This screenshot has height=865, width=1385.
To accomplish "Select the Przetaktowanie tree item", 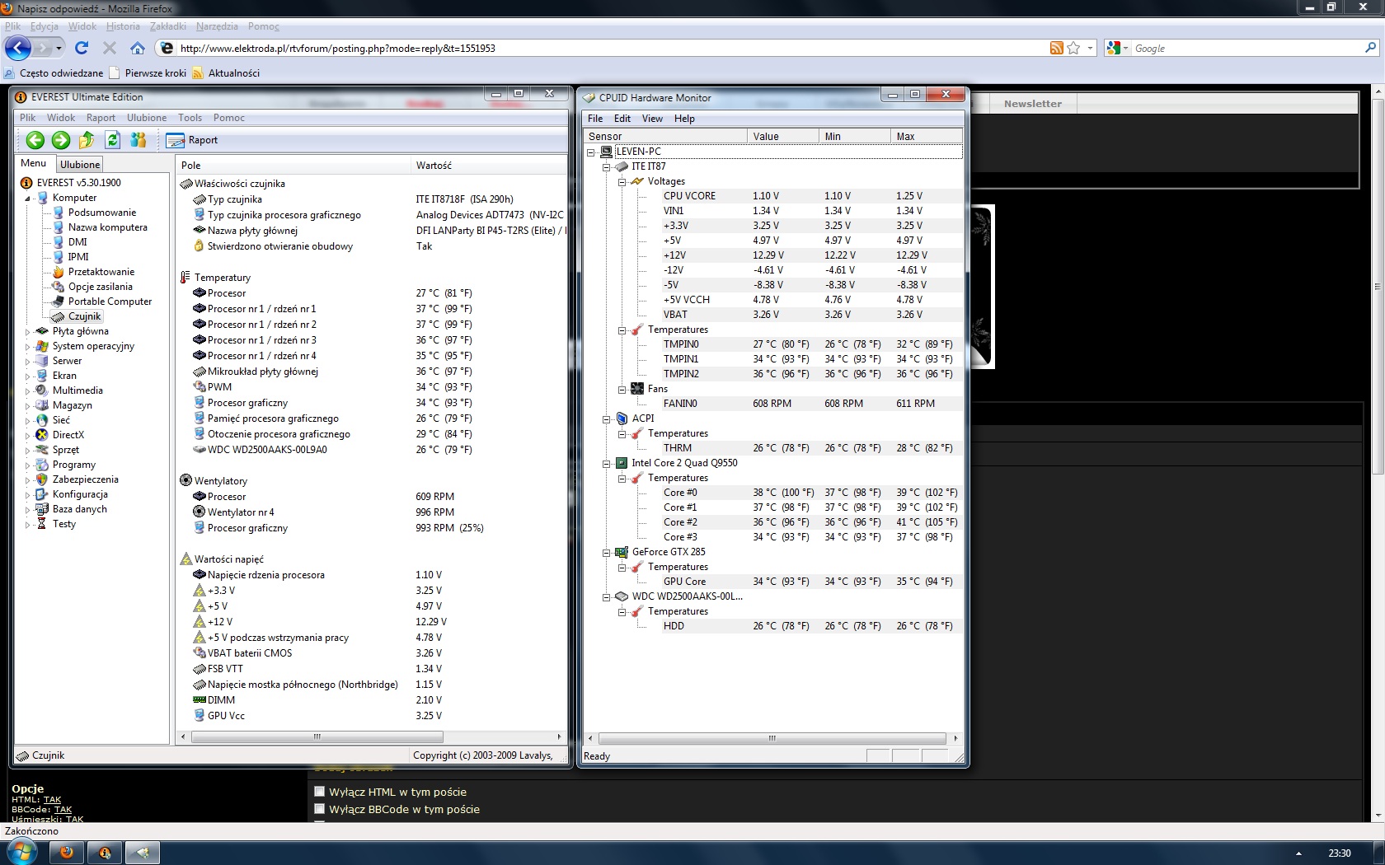I will pyautogui.click(x=101, y=272).
